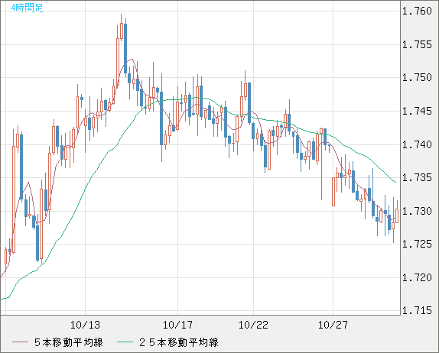
Task: Click the 10/13 date axis label
Action: [x=85, y=325]
